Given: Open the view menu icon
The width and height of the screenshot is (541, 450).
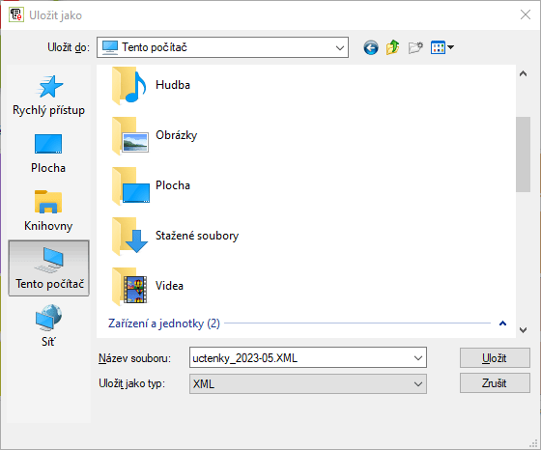Looking at the screenshot, I should [x=442, y=47].
